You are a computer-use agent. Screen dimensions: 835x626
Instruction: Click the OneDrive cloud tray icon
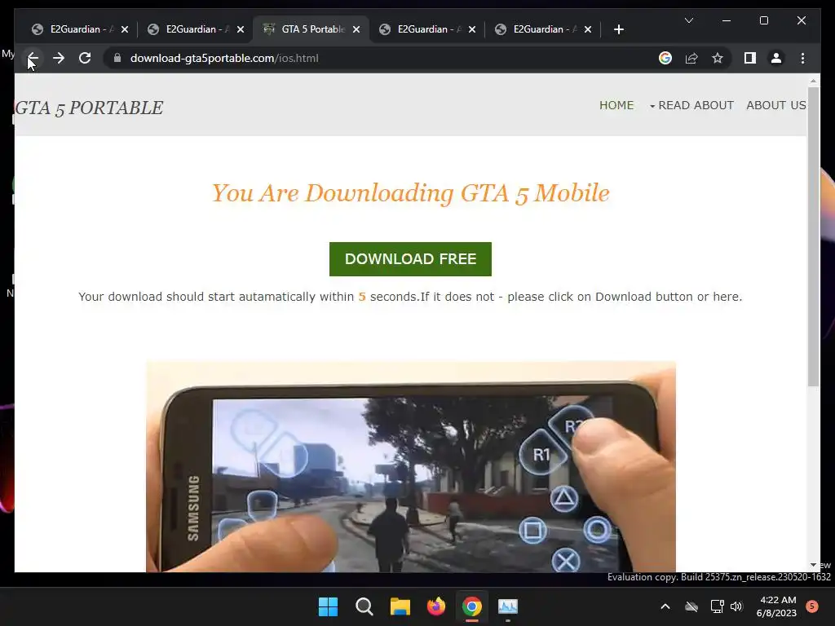(691, 606)
